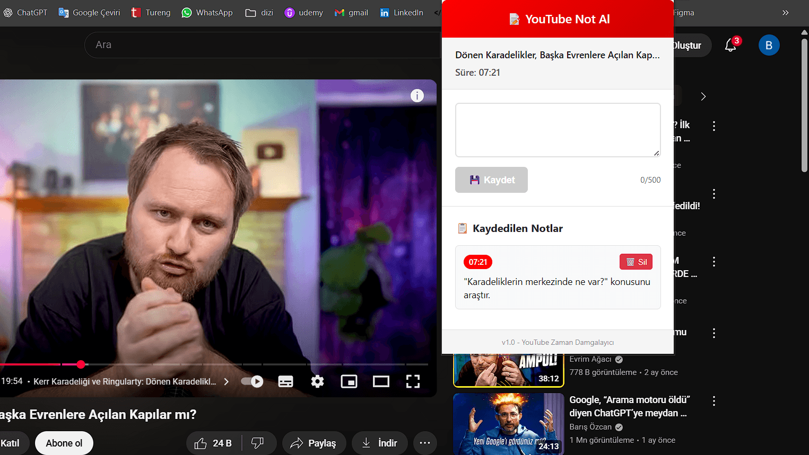This screenshot has height=455, width=809.
Task: Toggle subtitles on the video player
Action: 285,381
